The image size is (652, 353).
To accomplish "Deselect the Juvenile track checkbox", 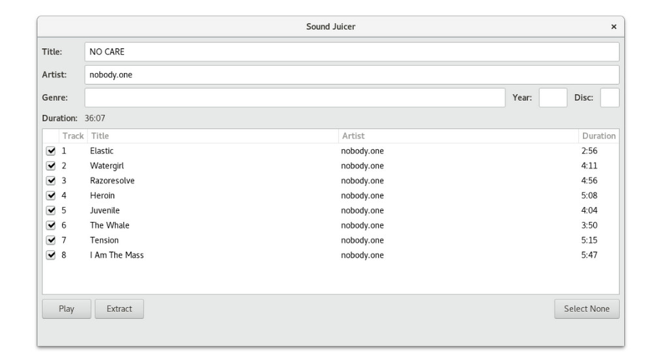I will coord(51,210).
